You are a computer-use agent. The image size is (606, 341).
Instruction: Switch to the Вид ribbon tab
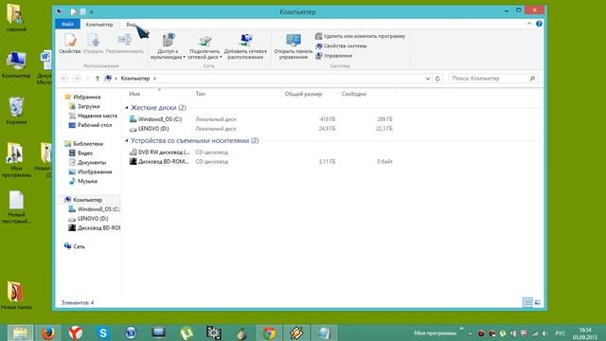(131, 25)
